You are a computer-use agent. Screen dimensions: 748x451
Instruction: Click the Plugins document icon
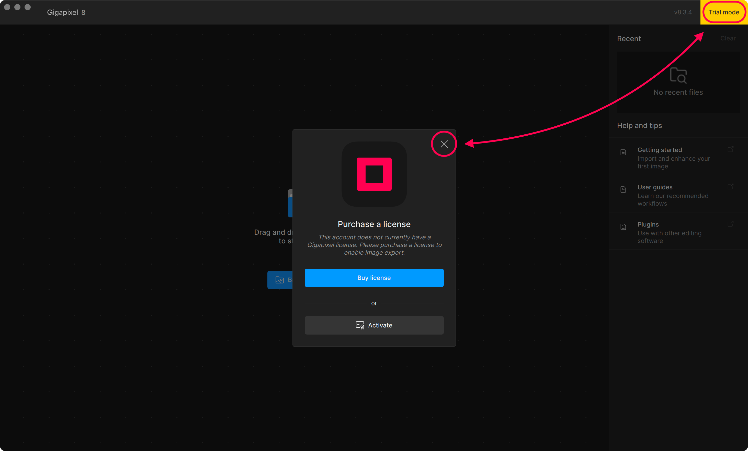point(623,227)
